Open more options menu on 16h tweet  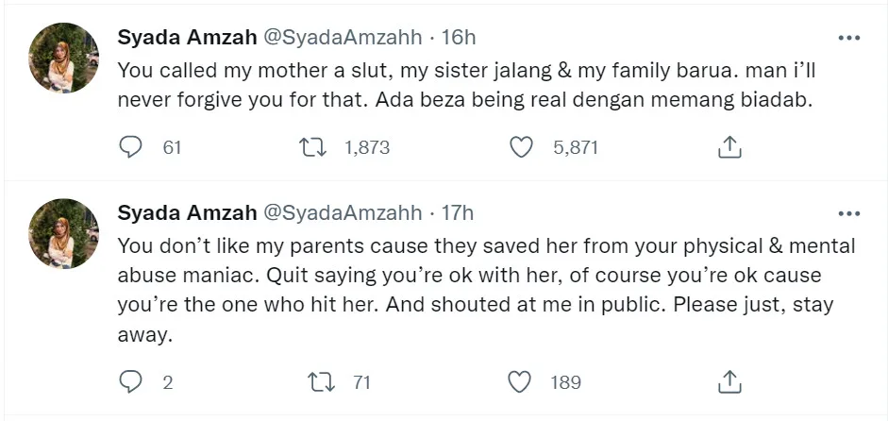(848, 38)
